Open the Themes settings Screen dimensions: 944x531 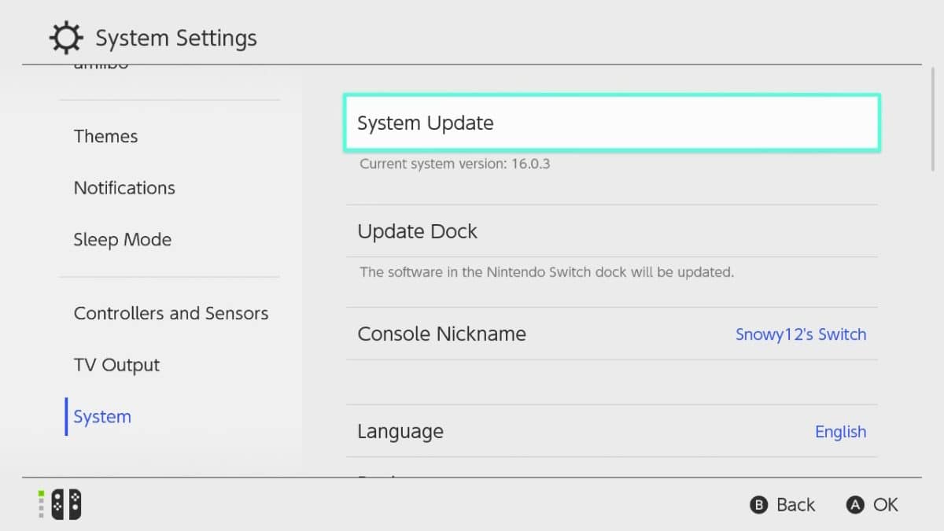click(x=105, y=136)
